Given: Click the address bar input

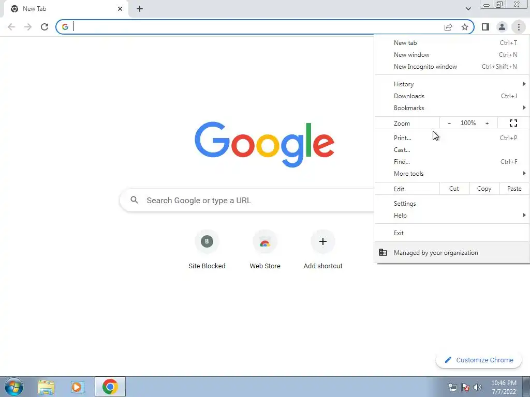Looking at the screenshot, I should pyautogui.click(x=257, y=27).
